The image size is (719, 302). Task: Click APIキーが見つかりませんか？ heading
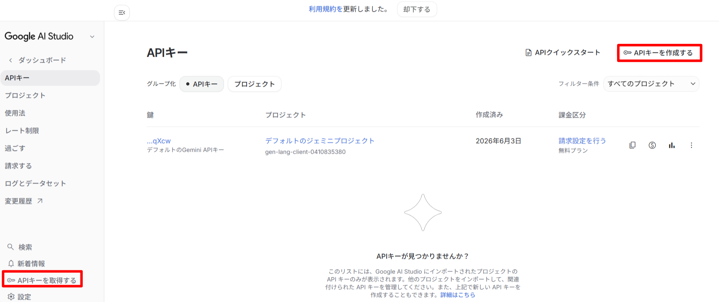click(423, 256)
